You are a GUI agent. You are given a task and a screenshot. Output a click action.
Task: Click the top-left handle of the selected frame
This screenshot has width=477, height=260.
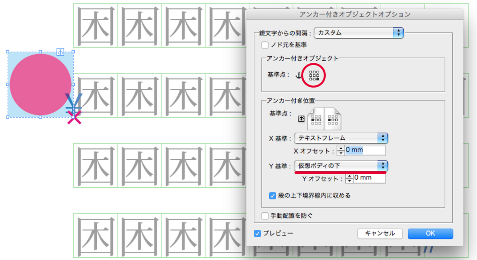point(8,52)
